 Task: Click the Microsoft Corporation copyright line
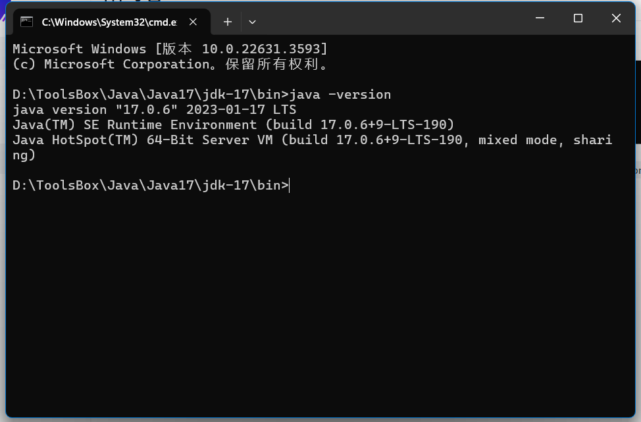pos(170,65)
